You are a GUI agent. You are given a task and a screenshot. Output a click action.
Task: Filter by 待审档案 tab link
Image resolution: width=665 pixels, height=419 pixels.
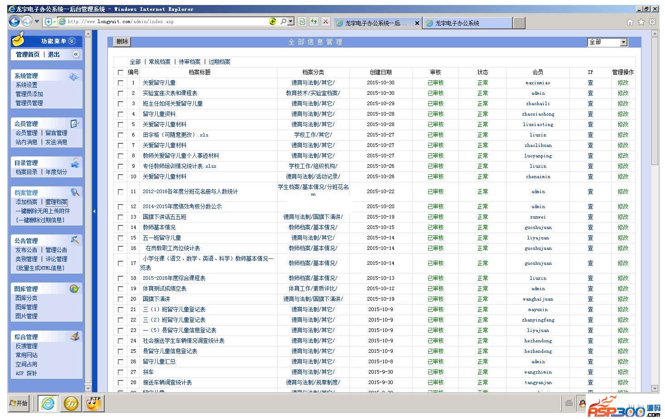[189, 62]
